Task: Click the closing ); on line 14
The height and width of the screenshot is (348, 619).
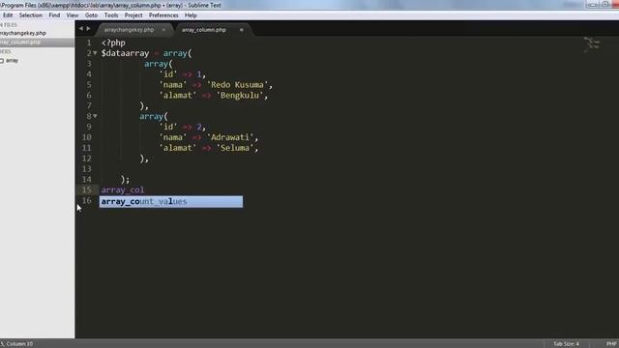Action: click(x=125, y=180)
